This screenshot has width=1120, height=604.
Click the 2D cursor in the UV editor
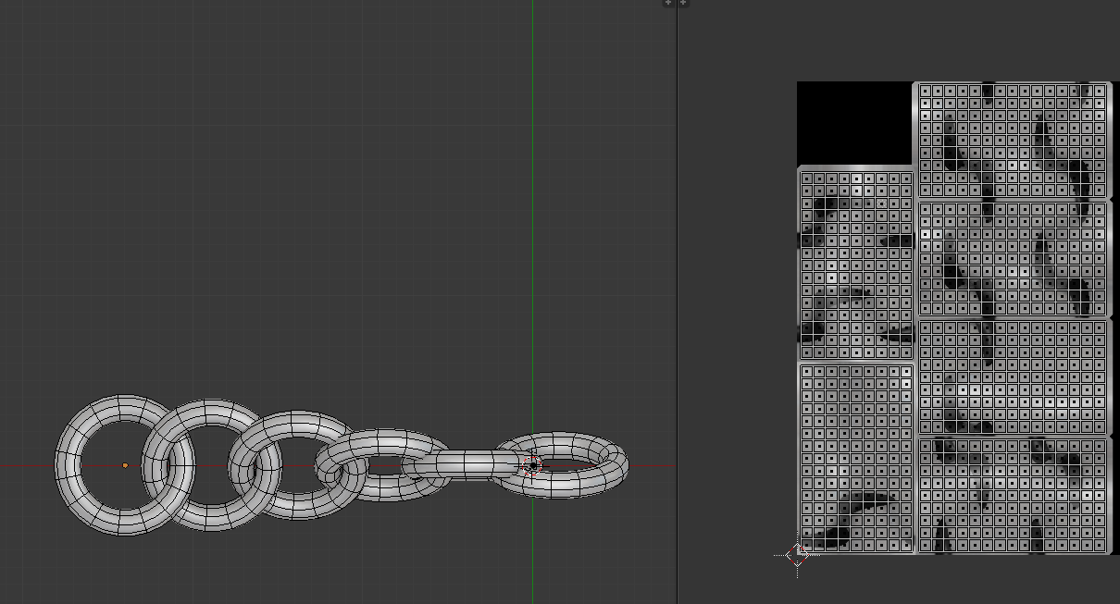click(798, 554)
